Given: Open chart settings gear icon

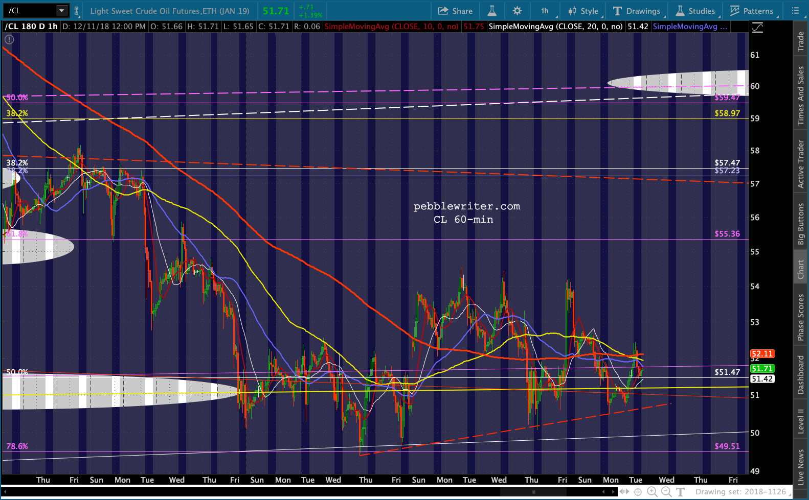Looking at the screenshot, I should (x=517, y=11).
